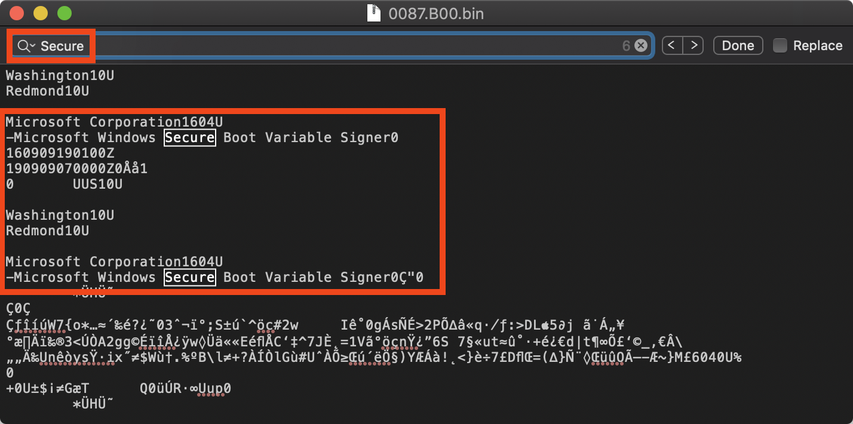Go to previous search match

[672, 45]
